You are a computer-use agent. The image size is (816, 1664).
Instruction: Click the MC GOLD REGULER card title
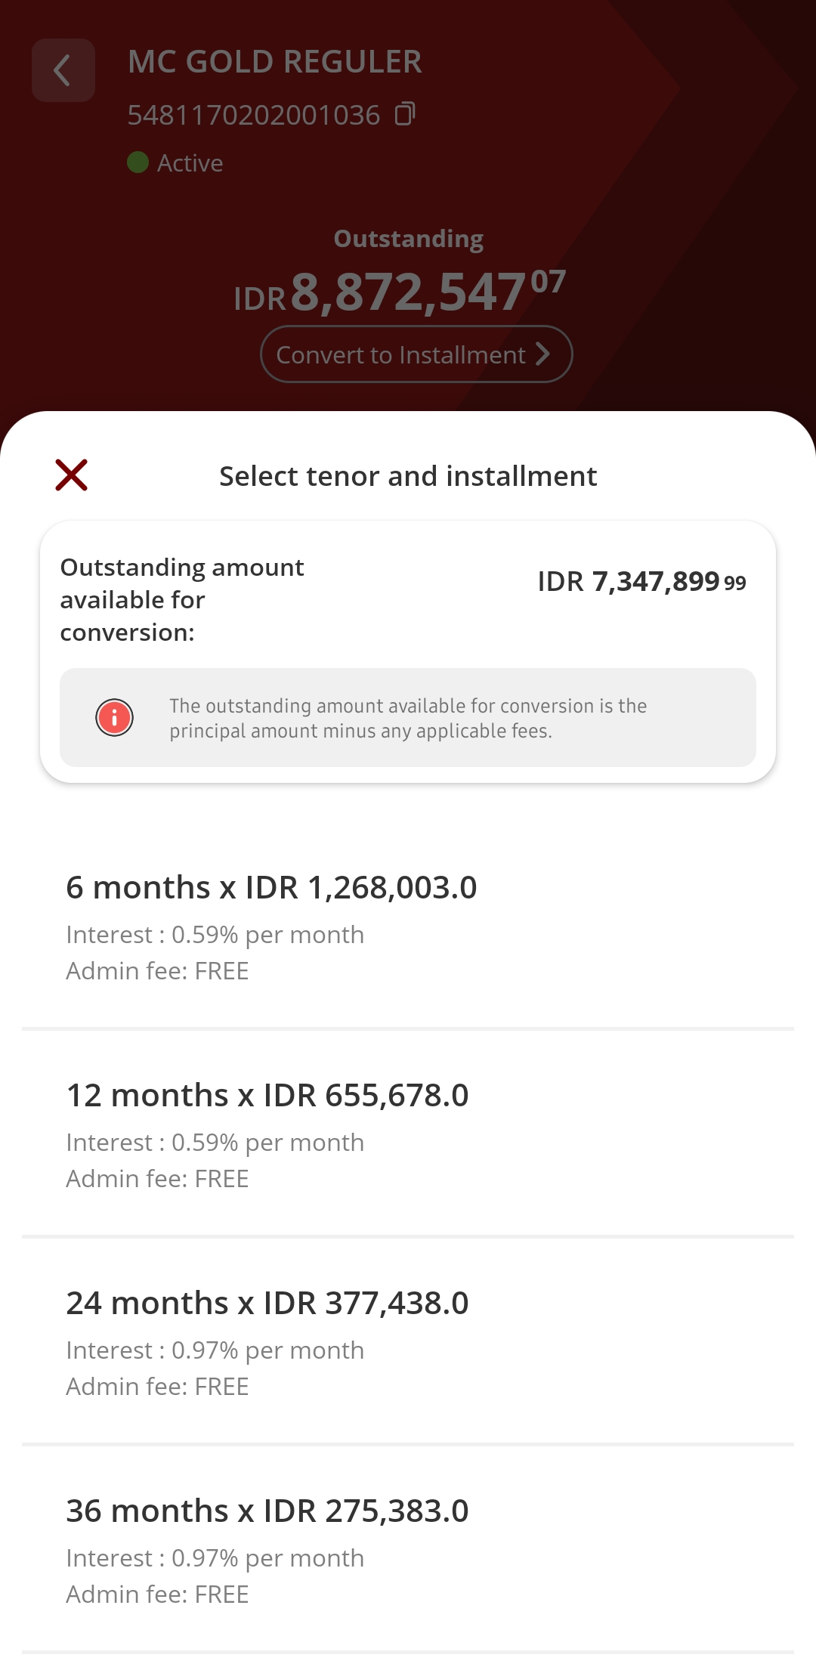point(275,62)
